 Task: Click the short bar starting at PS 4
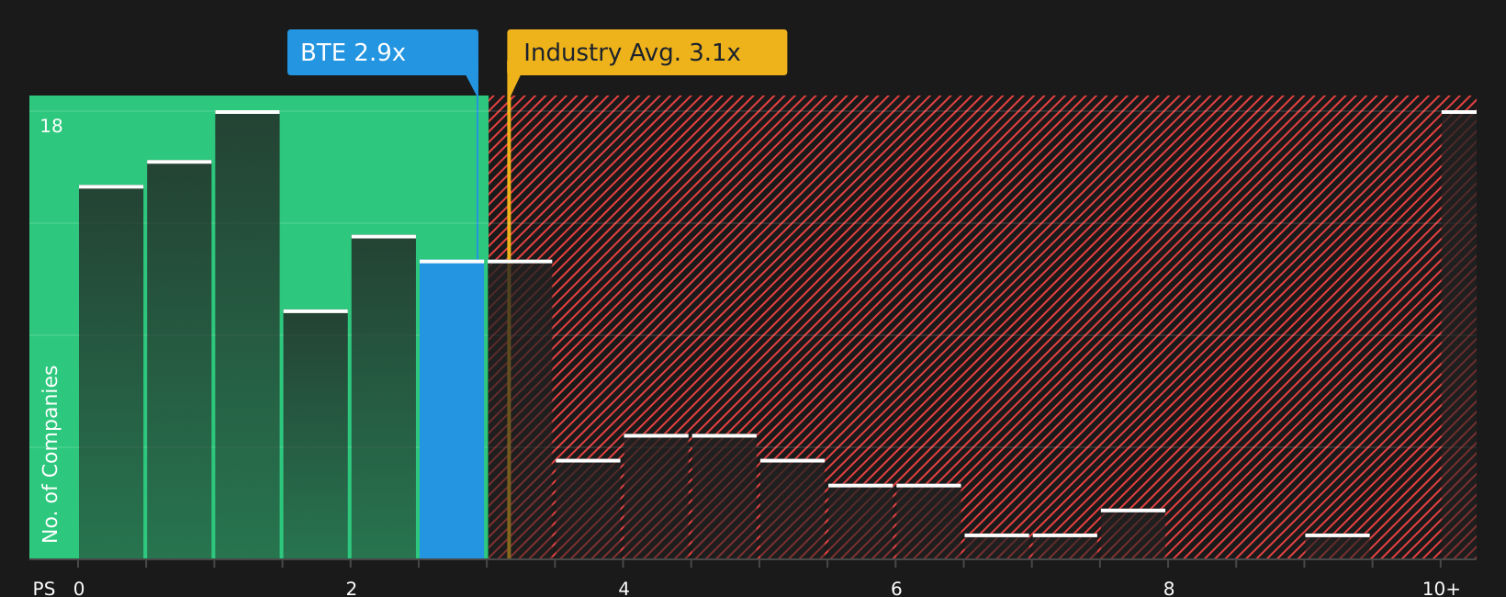[x=656, y=497]
